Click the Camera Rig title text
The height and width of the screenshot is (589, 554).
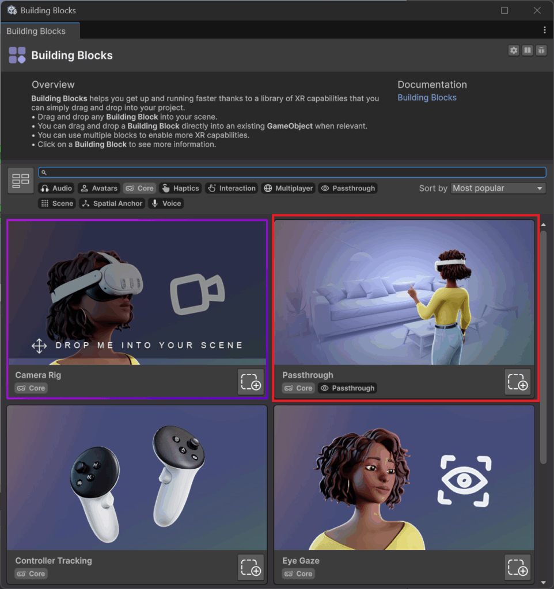point(38,375)
